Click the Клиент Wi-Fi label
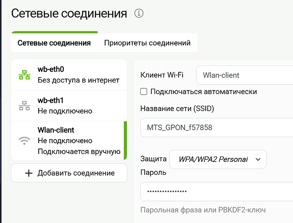 (x=162, y=75)
